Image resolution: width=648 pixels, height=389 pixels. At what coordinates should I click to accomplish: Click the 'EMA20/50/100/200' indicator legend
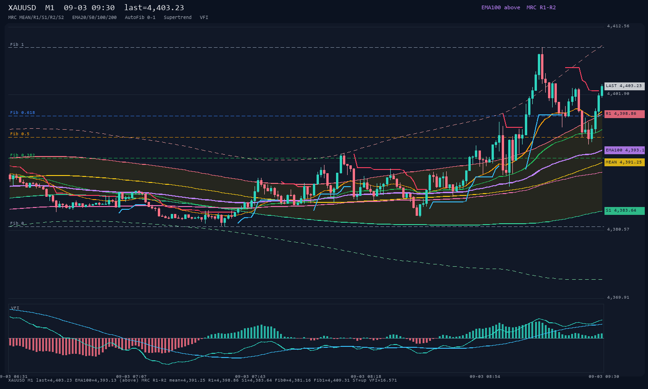[x=94, y=18]
